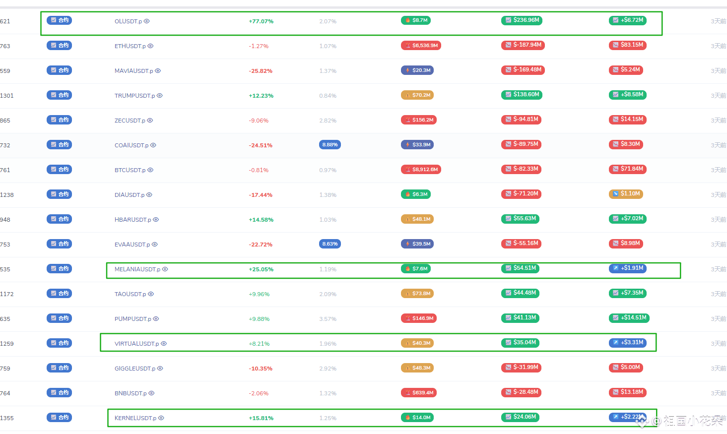Click the $156.2M red badge for ZECUSDT.p
This screenshot has width=727, height=434.
tap(419, 120)
